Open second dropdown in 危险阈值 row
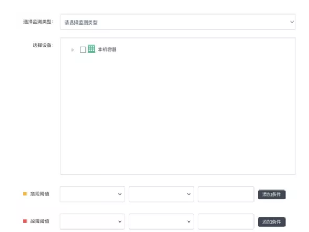This screenshot has height=232, width=309. 162,194
